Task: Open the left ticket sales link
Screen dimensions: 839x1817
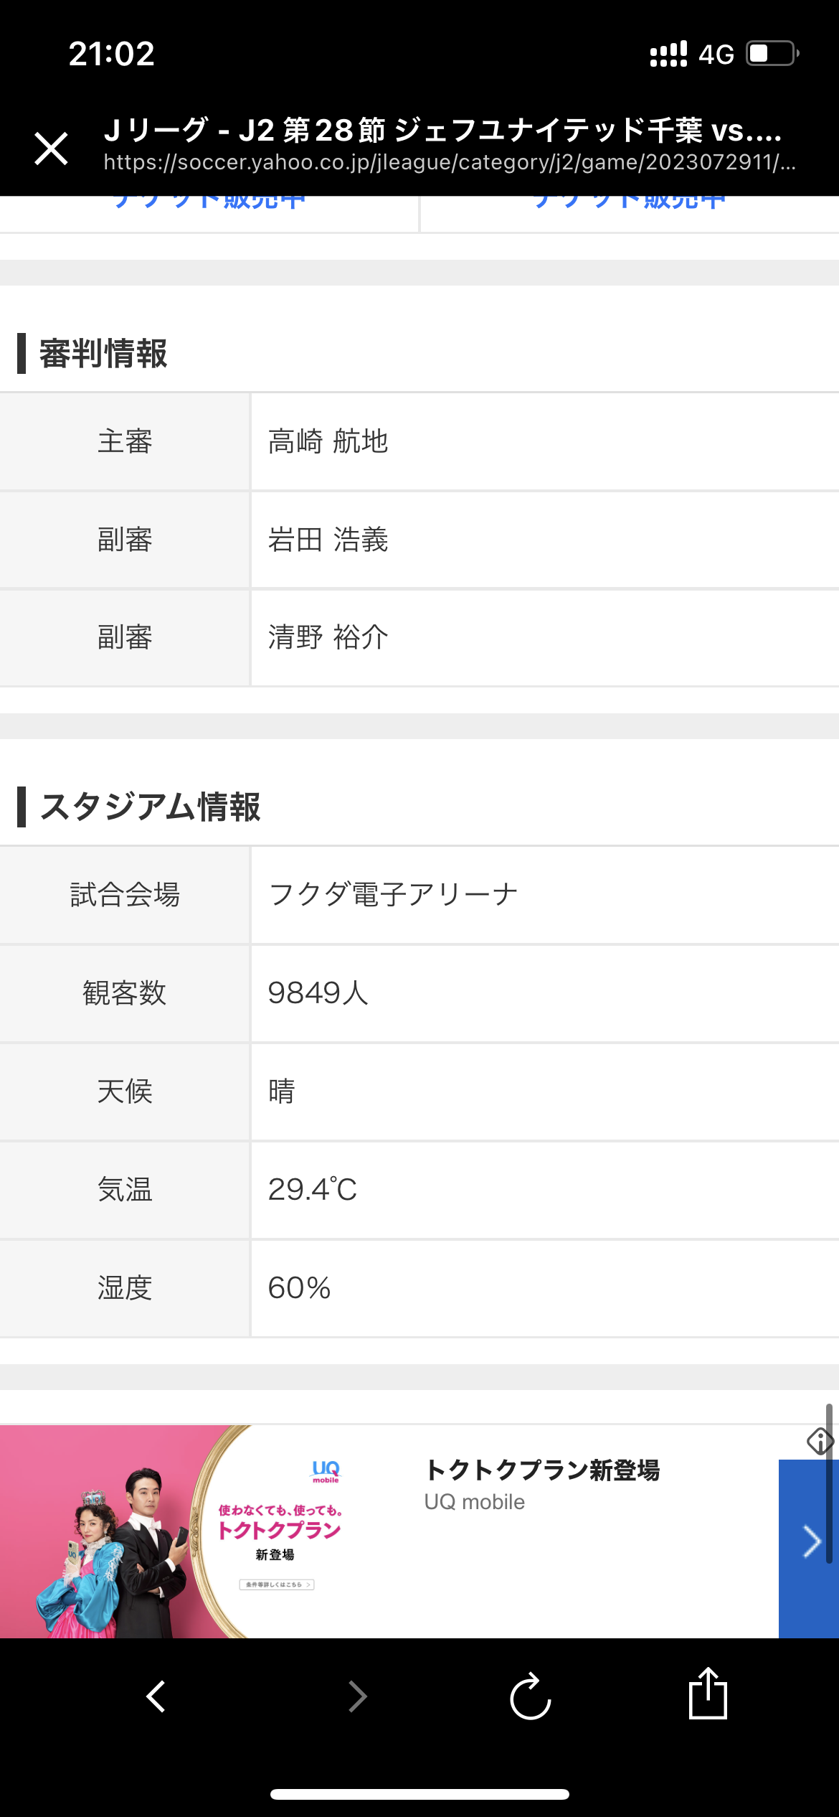Action: [x=209, y=204]
